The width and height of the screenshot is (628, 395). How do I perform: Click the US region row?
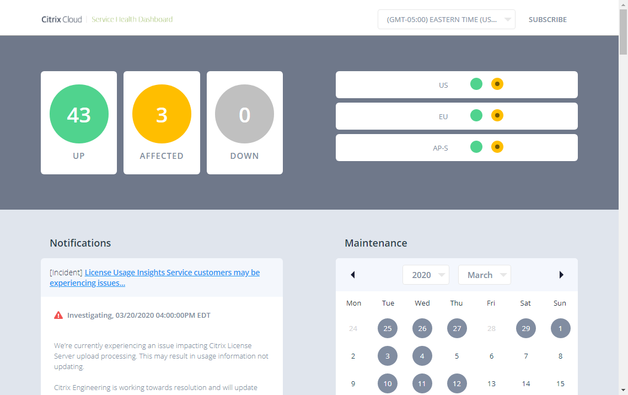pyautogui.click(x=457, y=84)
